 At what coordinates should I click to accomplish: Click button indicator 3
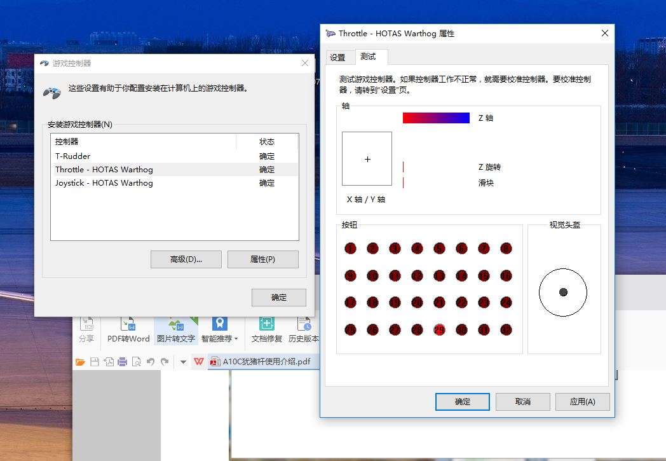click(395, 249)
